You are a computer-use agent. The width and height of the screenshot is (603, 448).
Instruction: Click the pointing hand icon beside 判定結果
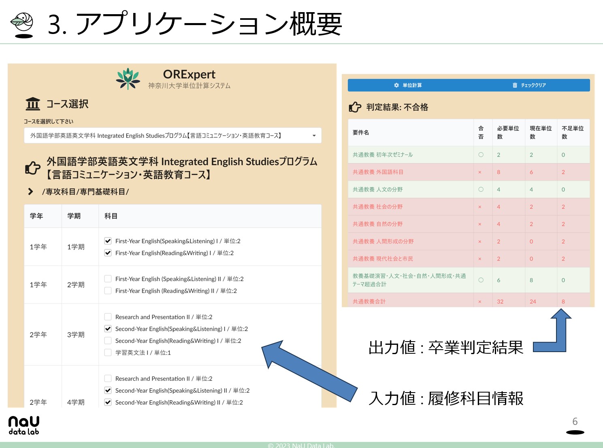point(355,107)
